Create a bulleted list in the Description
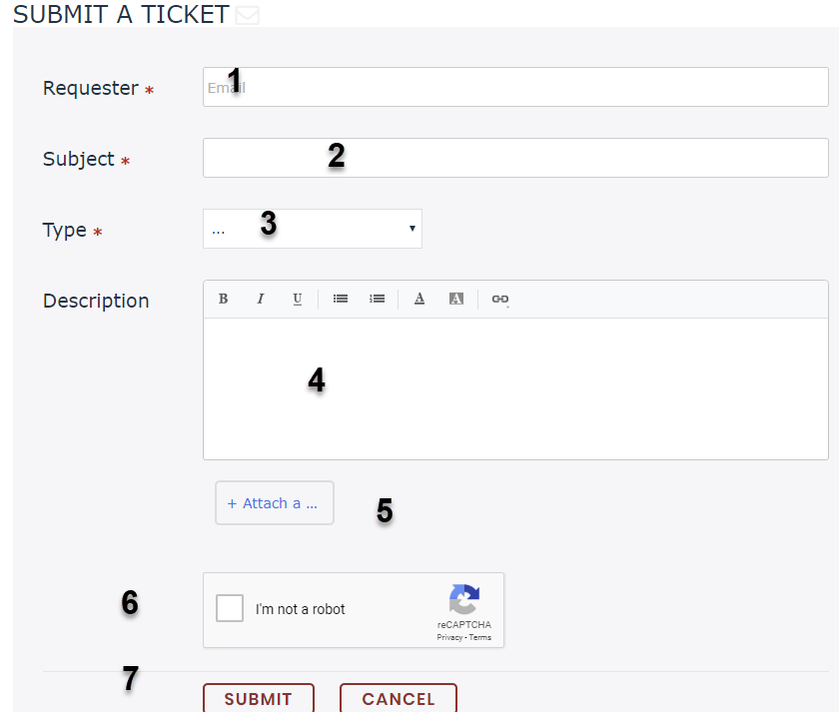This screenshot has width=839, height=712. pos(340,299)
